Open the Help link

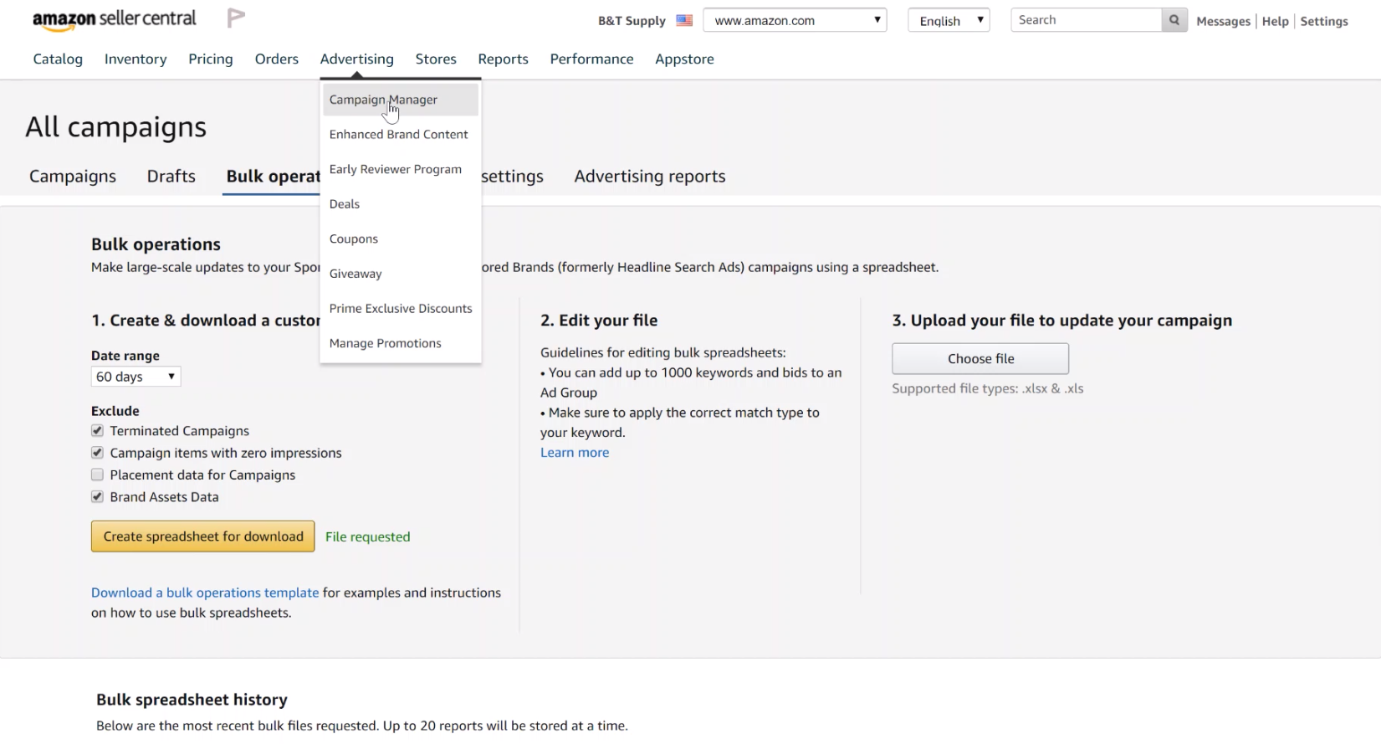1276,21
